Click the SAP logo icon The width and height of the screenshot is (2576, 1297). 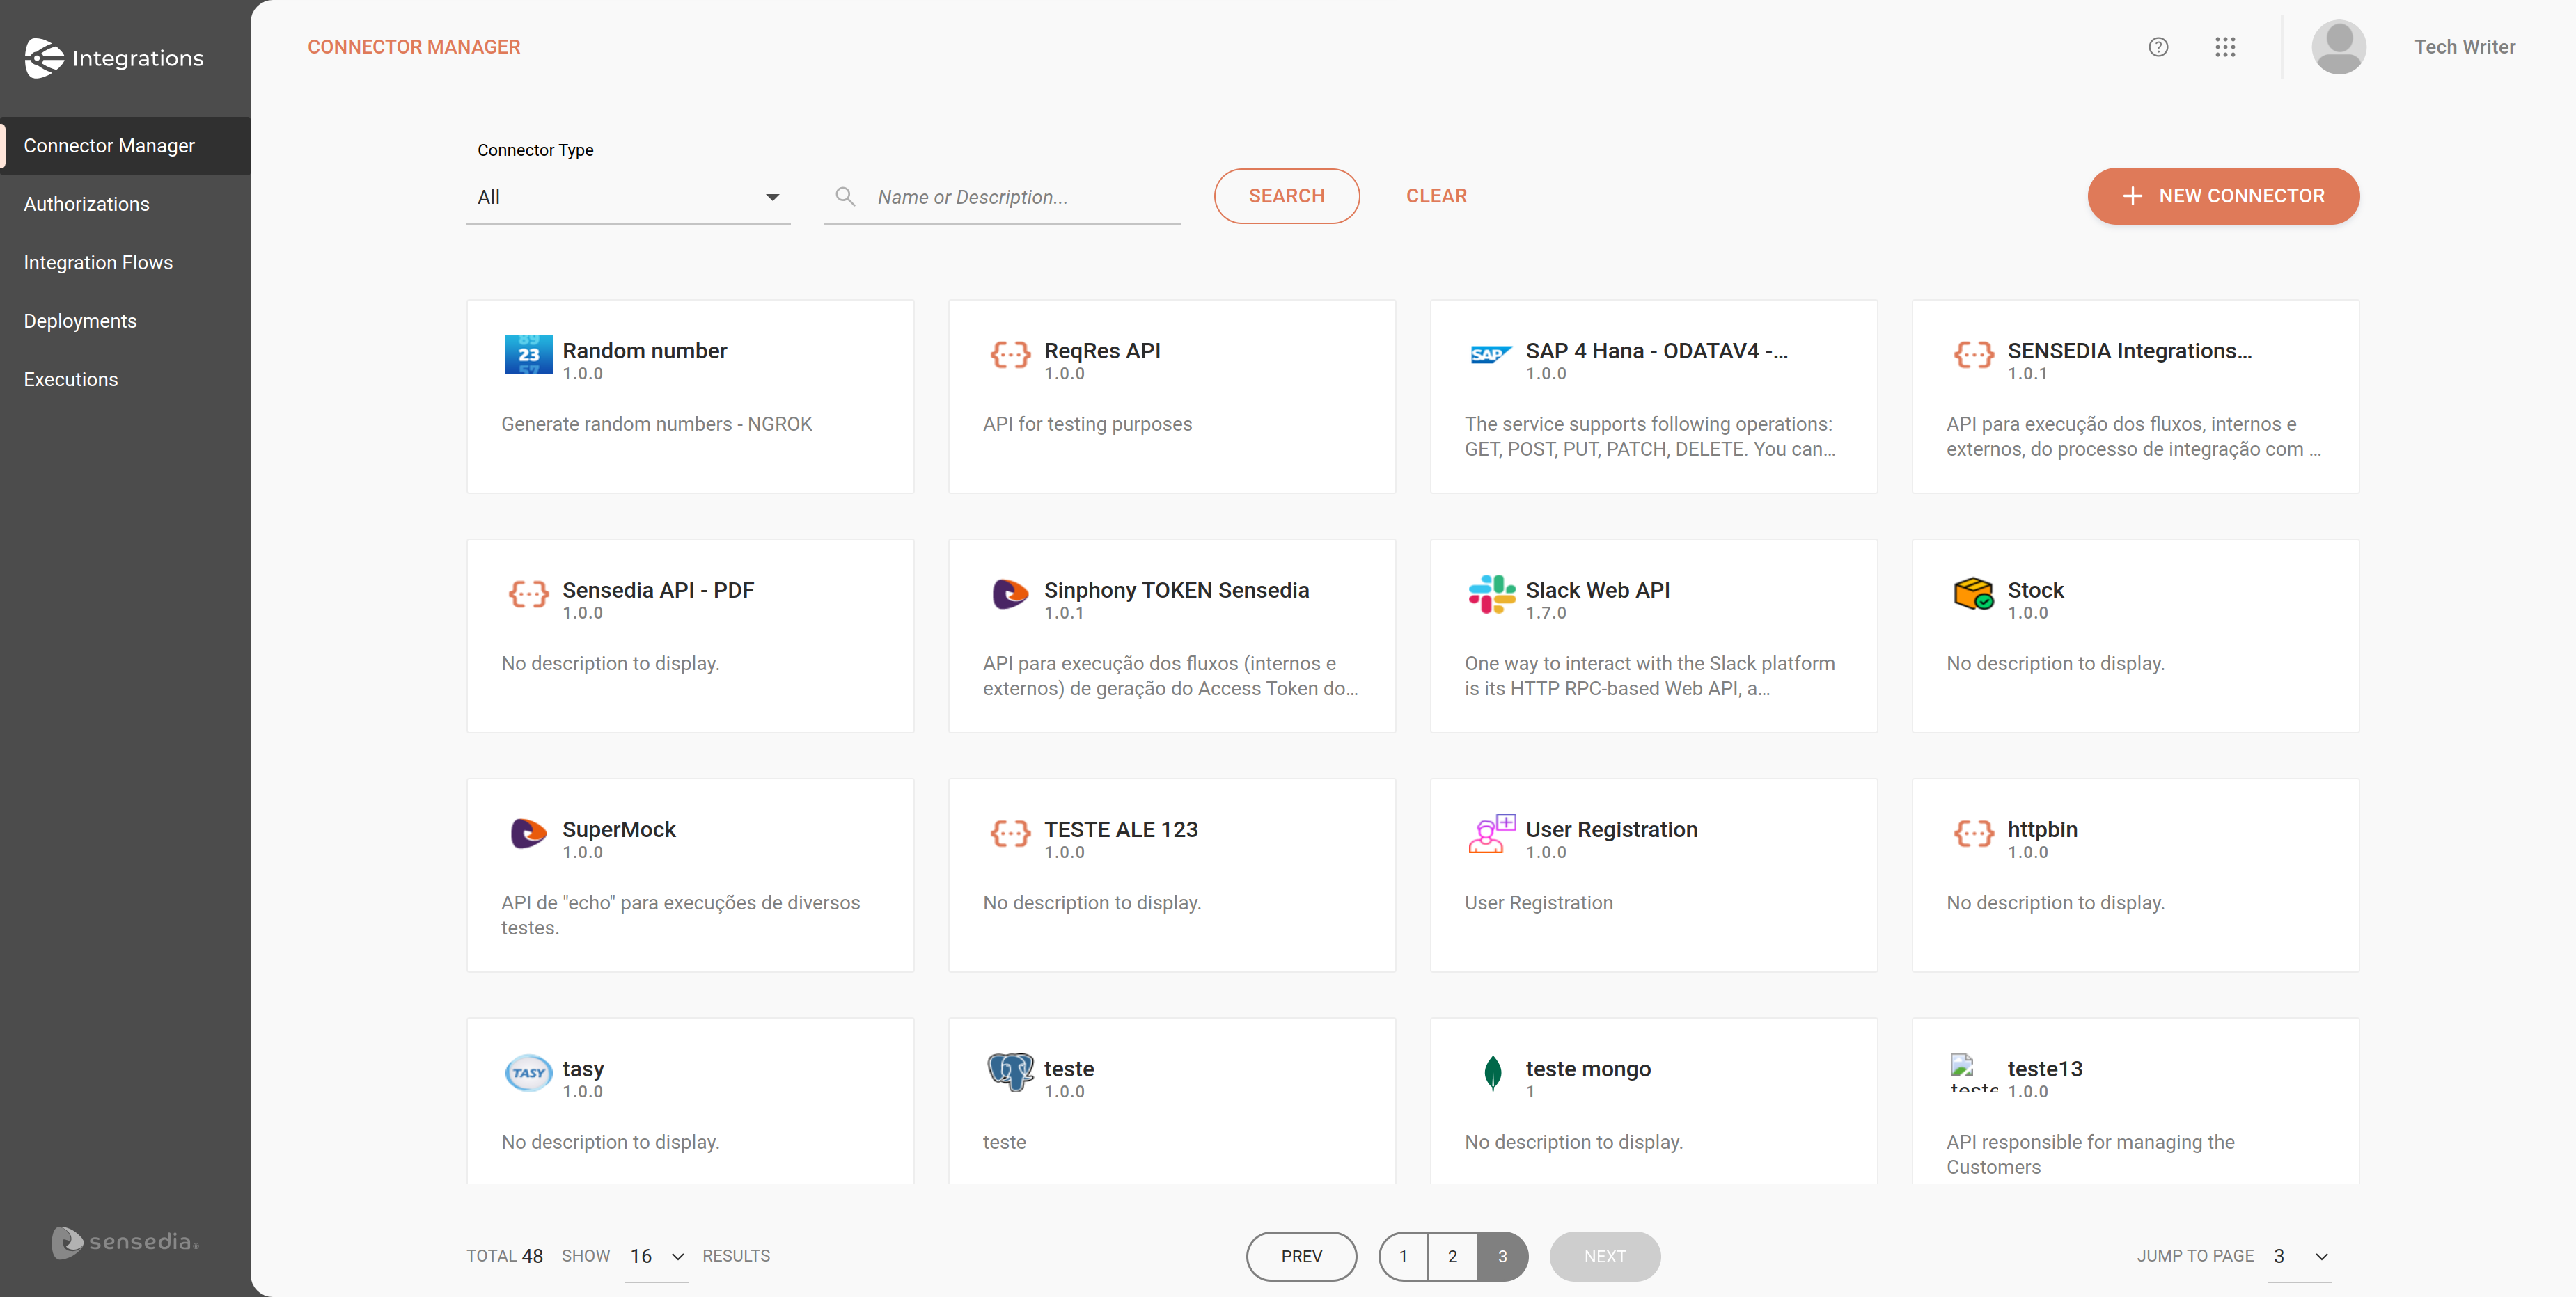tap(1491, 355)
